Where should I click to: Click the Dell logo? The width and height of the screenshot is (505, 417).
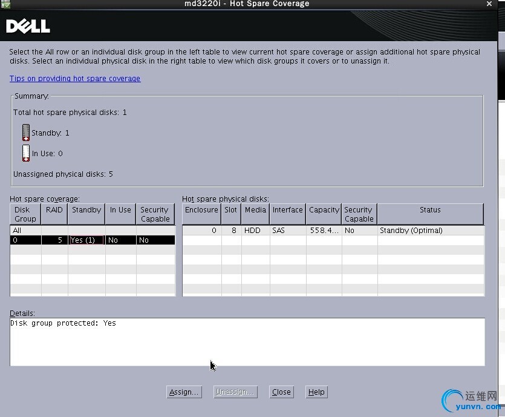click(x=28, y=26)
